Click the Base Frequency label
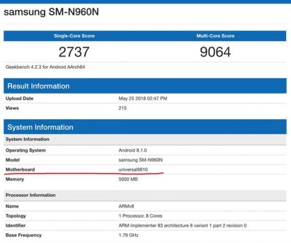Image resolution: width=291 pixels, height=243 pixels. [24, 235]
